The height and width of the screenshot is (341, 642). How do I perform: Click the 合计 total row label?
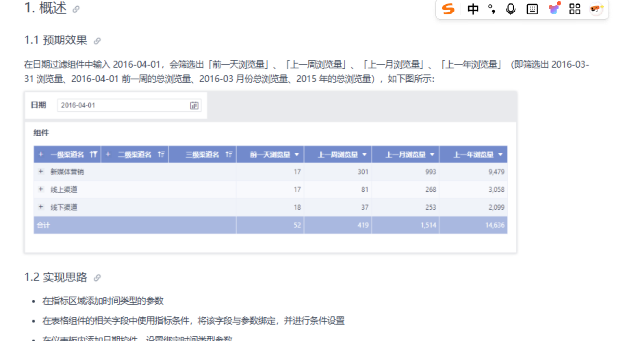pos(43,225)
